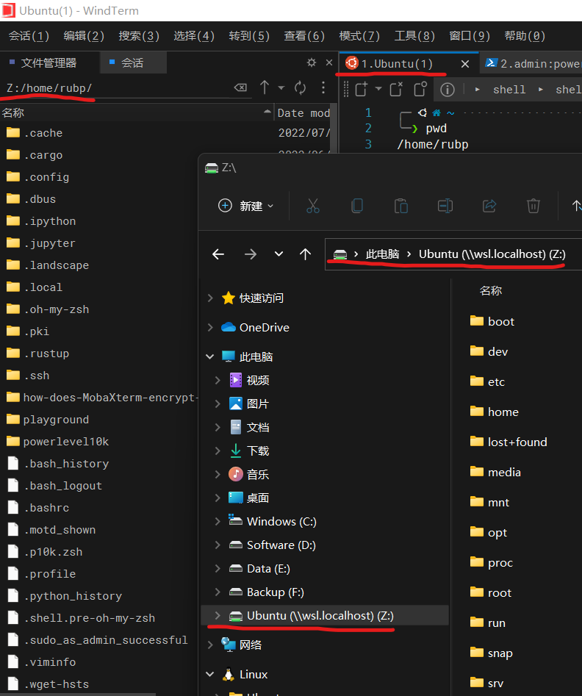
Task: Click the delete trash icon in Explorer
Action: click(x=533, y=206)
